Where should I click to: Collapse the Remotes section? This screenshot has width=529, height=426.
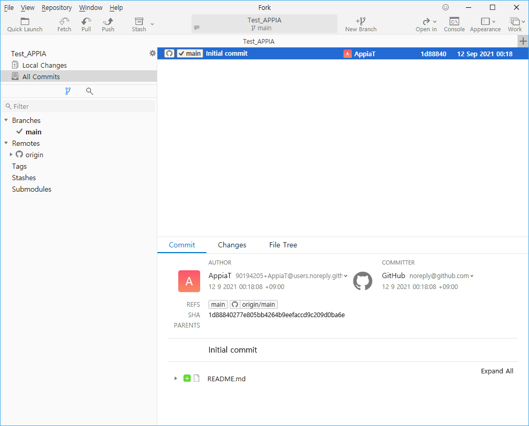[6, 143]
